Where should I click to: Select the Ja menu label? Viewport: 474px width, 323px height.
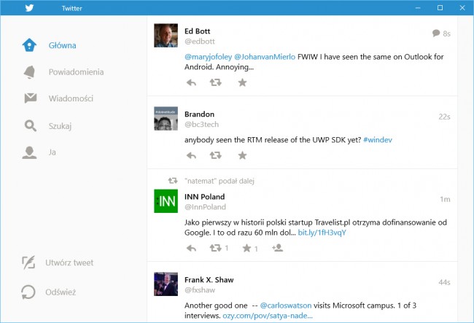tap(53, 152)
